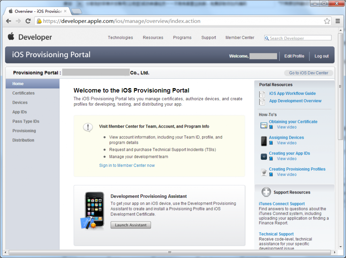This screenshot has height=258, width=346.
Task: Click Log out
Action: [322, 56]
